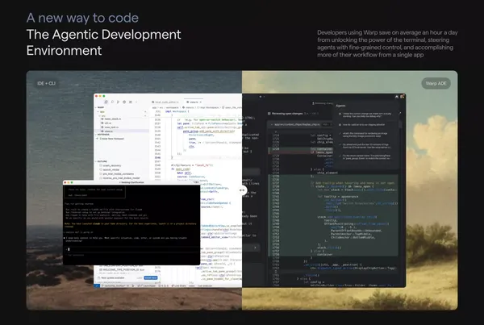
Task: Open agent task about rendering an image
Action: pos(365,135)
